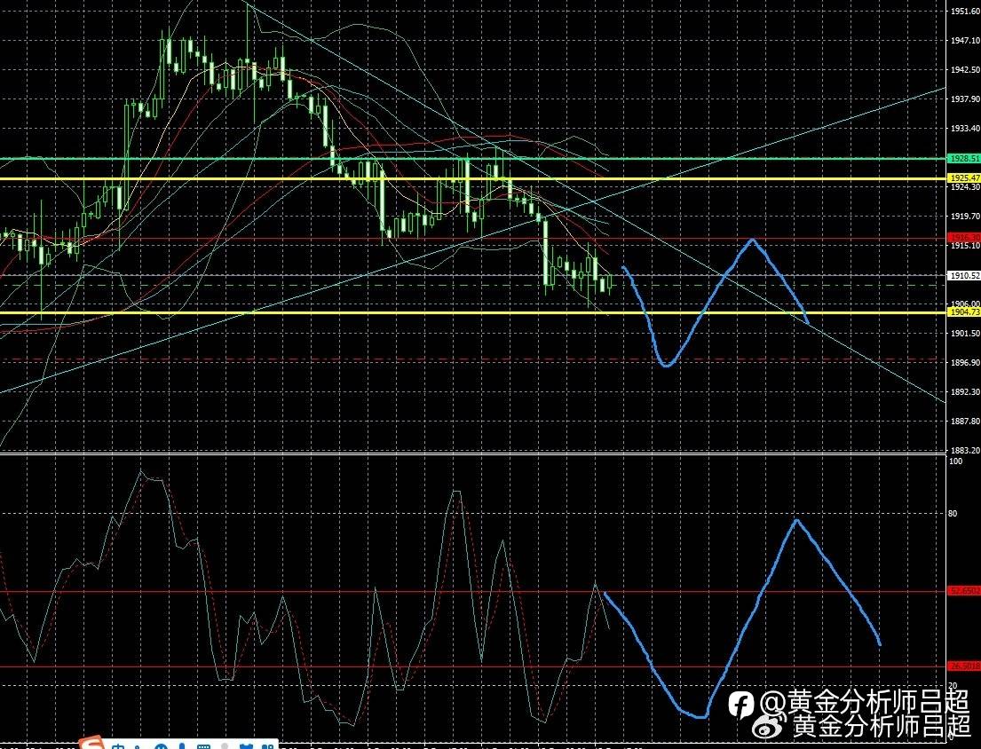981x749 pixels.
Task: Select the green horizontal line at 1928.51
Action: (x=473, y=159)
